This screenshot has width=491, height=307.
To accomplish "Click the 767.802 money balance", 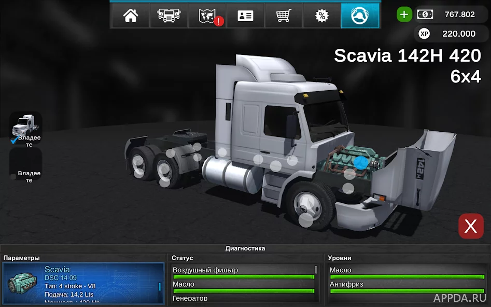I will (460, 15).
